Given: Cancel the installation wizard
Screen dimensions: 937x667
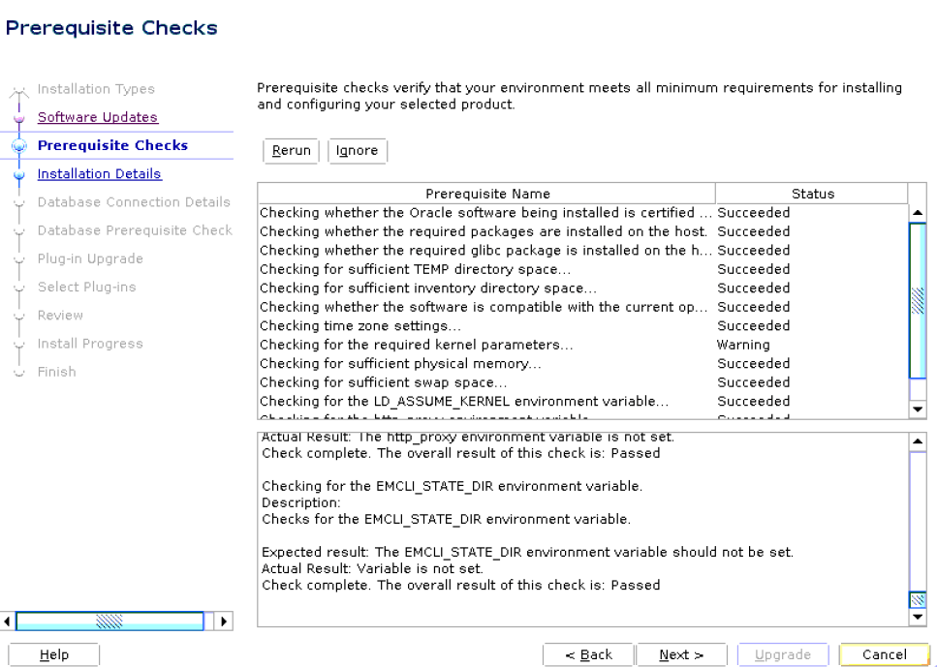Looking at the screenshot, I should (884, 655).
